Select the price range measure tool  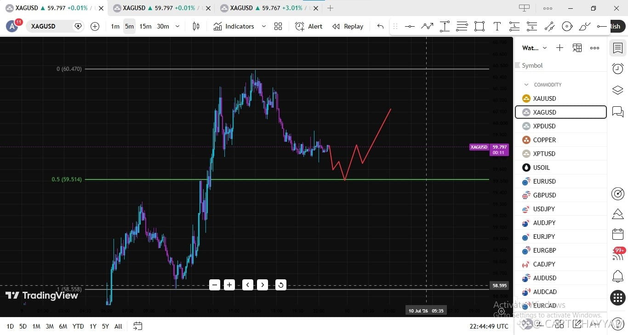pos(445,26)
